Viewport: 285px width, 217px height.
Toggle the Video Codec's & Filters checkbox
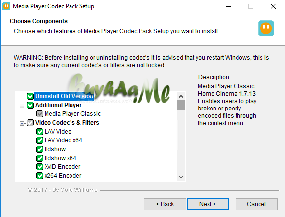(30, 123)
